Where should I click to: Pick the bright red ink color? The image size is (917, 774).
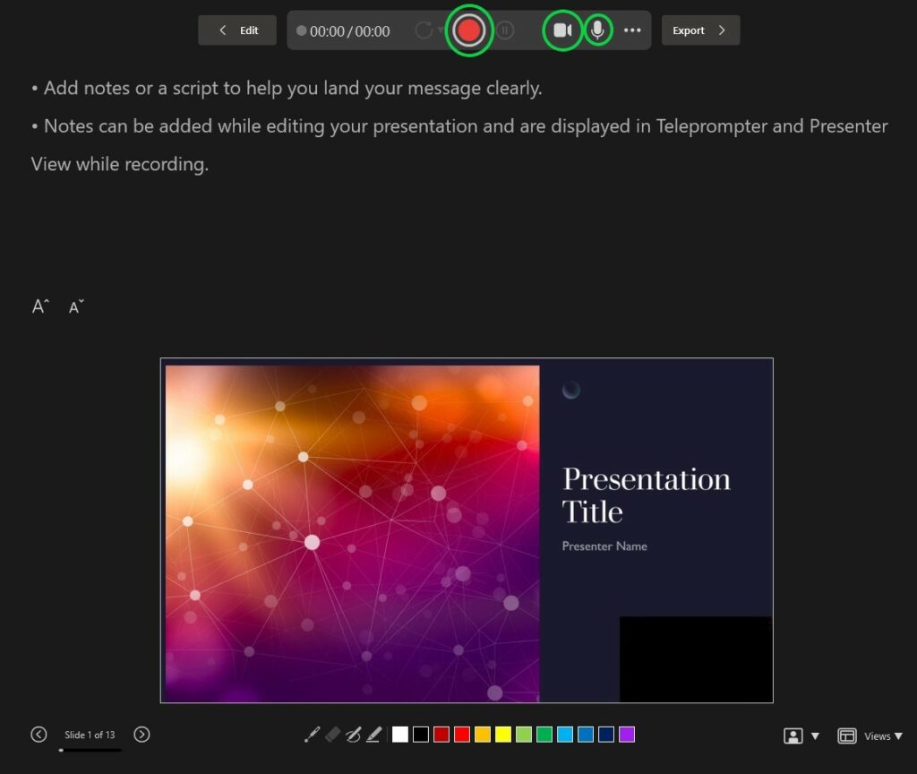pos(462,735)
